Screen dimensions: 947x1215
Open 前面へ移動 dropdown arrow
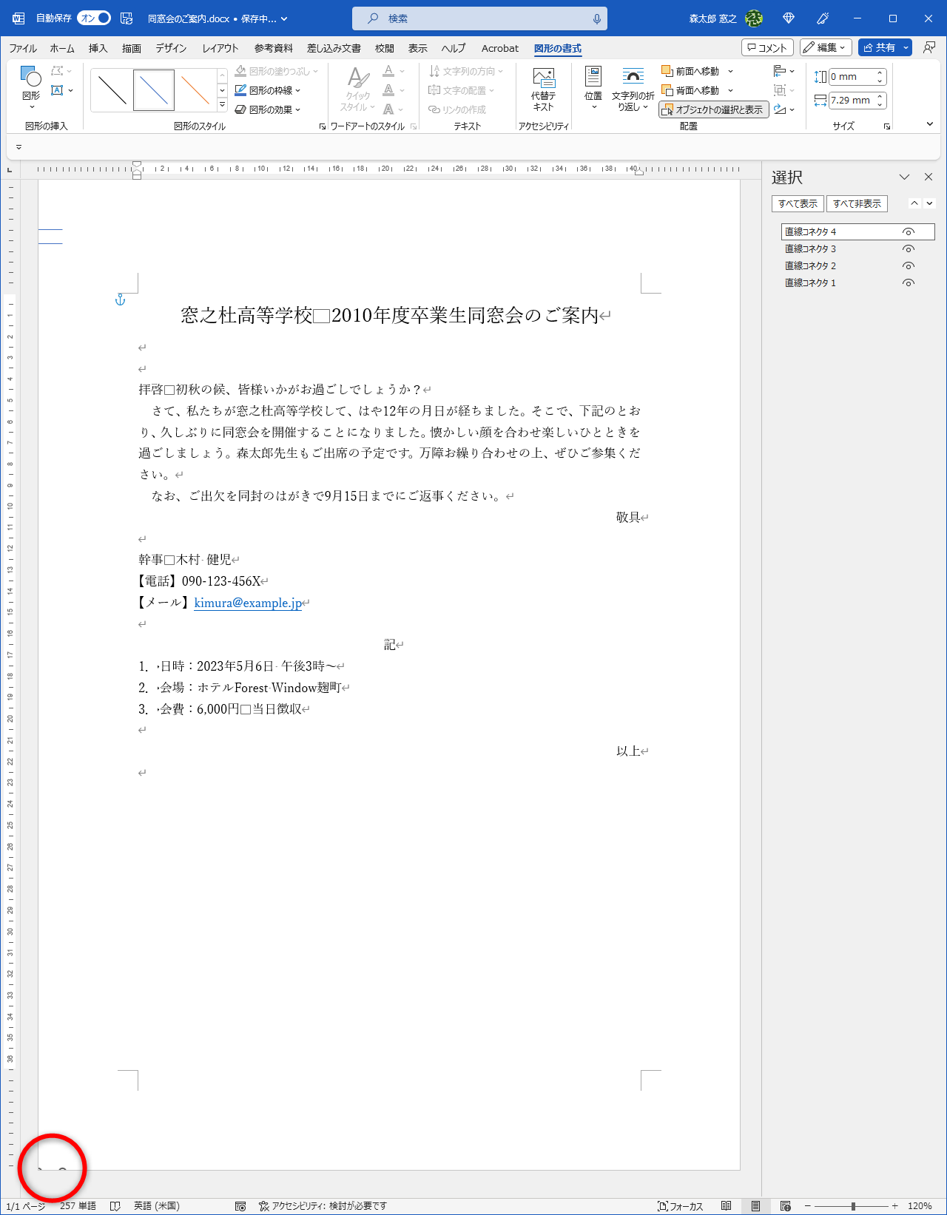coord(730,71)
